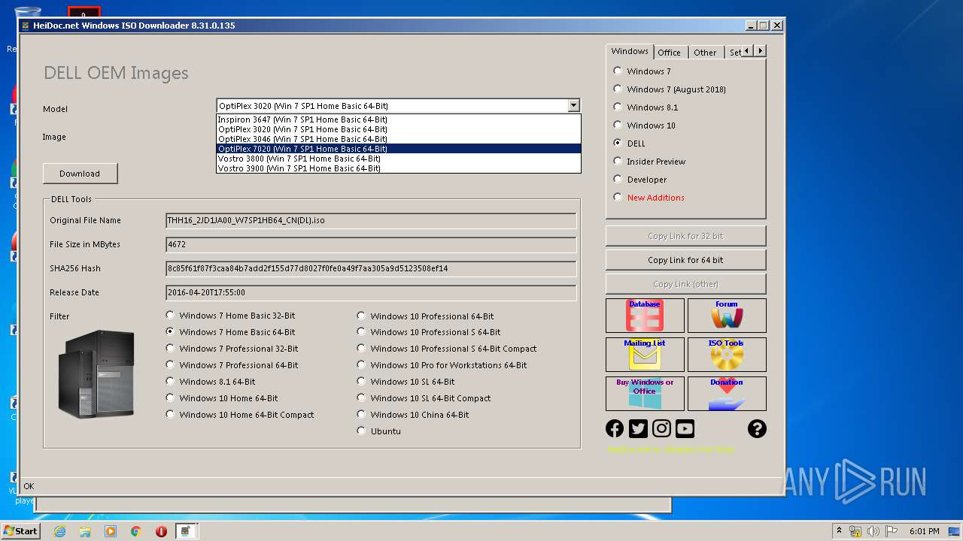
Task: Choose Vostro 3800 from model list
Action: coord(399,159)
